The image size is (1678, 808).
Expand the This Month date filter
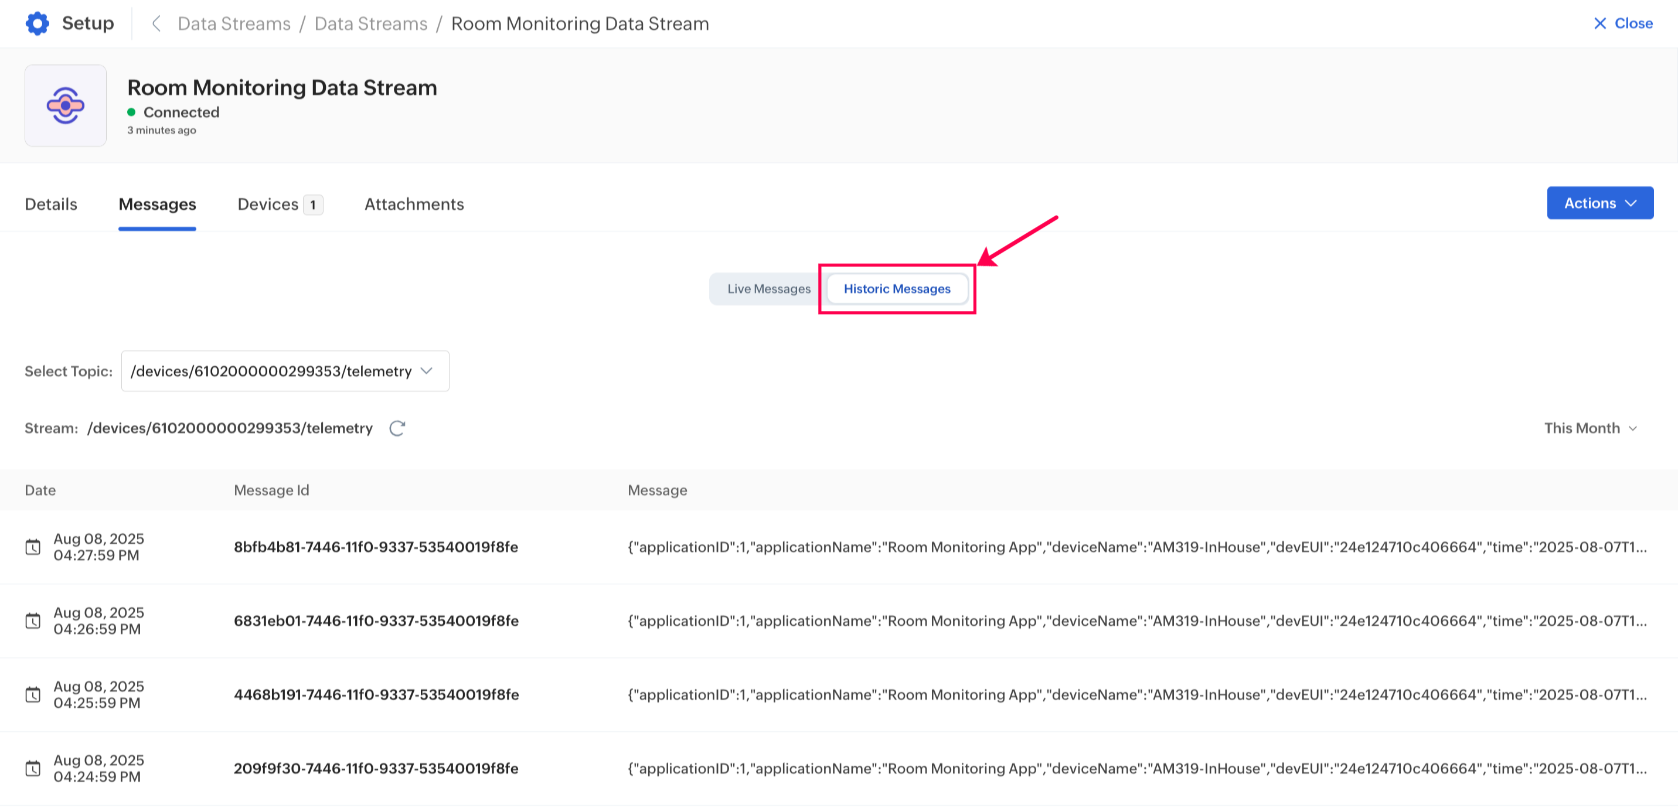(x=1589, y=428)
